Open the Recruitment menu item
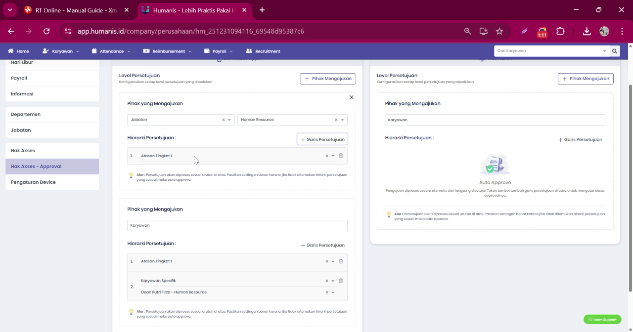This screenshot has width=633, height=332. (263, 51)
